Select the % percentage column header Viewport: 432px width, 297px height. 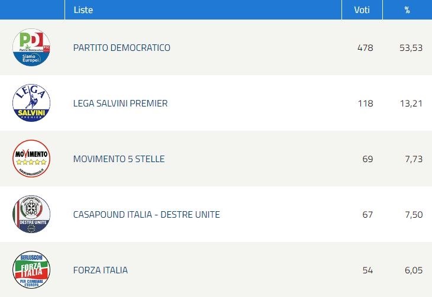[x=407, y=10]
